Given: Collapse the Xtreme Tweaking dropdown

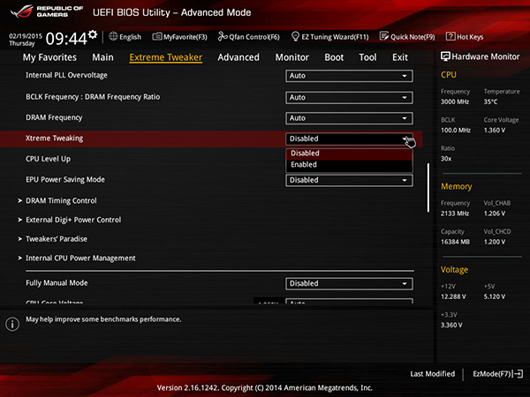Looking at the screenshot, I should pos(349,139).
